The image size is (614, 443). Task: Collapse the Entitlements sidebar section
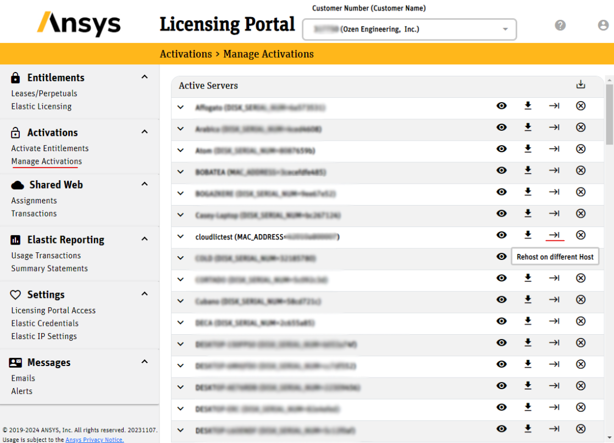tap(144, 77)
